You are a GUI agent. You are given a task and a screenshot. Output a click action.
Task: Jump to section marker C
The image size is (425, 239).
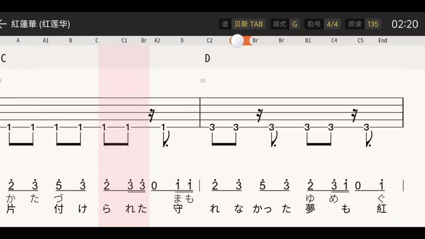pos(97,41)
